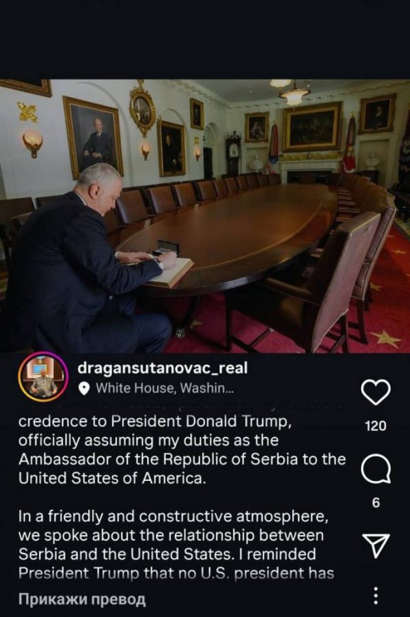The height and width of the screenshot is (617, 410).
Task: Like the post with the heart icon
Action: pyautogui.click(x=376, y=393)
